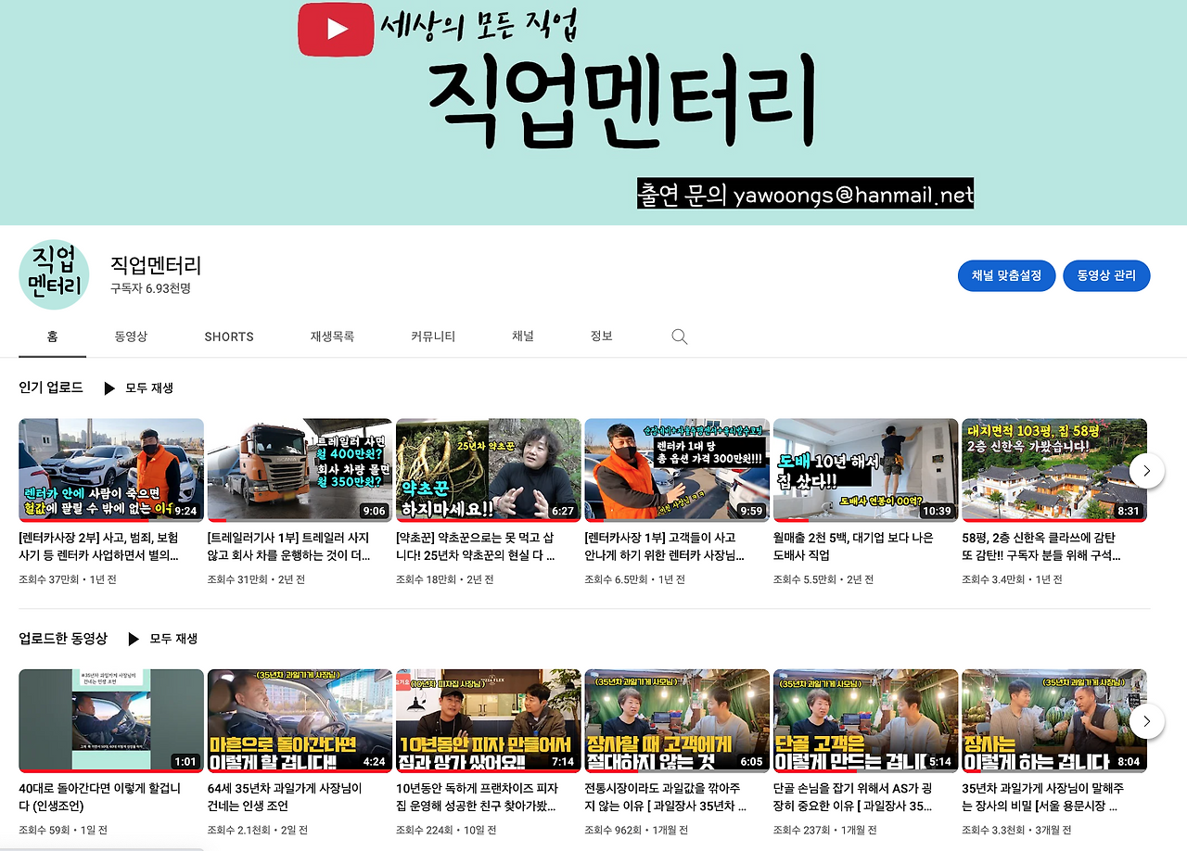The height and width of the screenshot is (851, 1187).
Task: Open the 9:59 렌터카 옵션 thumbnail
Action: (677, 470)
